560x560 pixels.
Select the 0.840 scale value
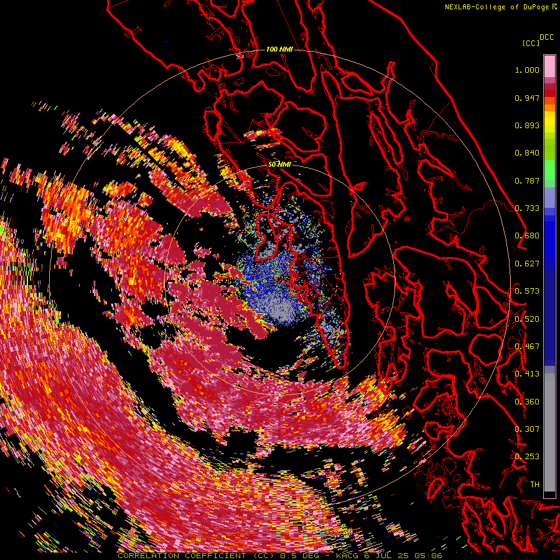click(x=527, y=153)
